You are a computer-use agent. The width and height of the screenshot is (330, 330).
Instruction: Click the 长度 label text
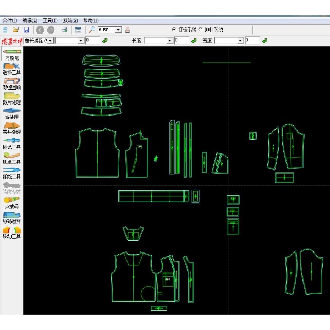click(x=136, y=41)
